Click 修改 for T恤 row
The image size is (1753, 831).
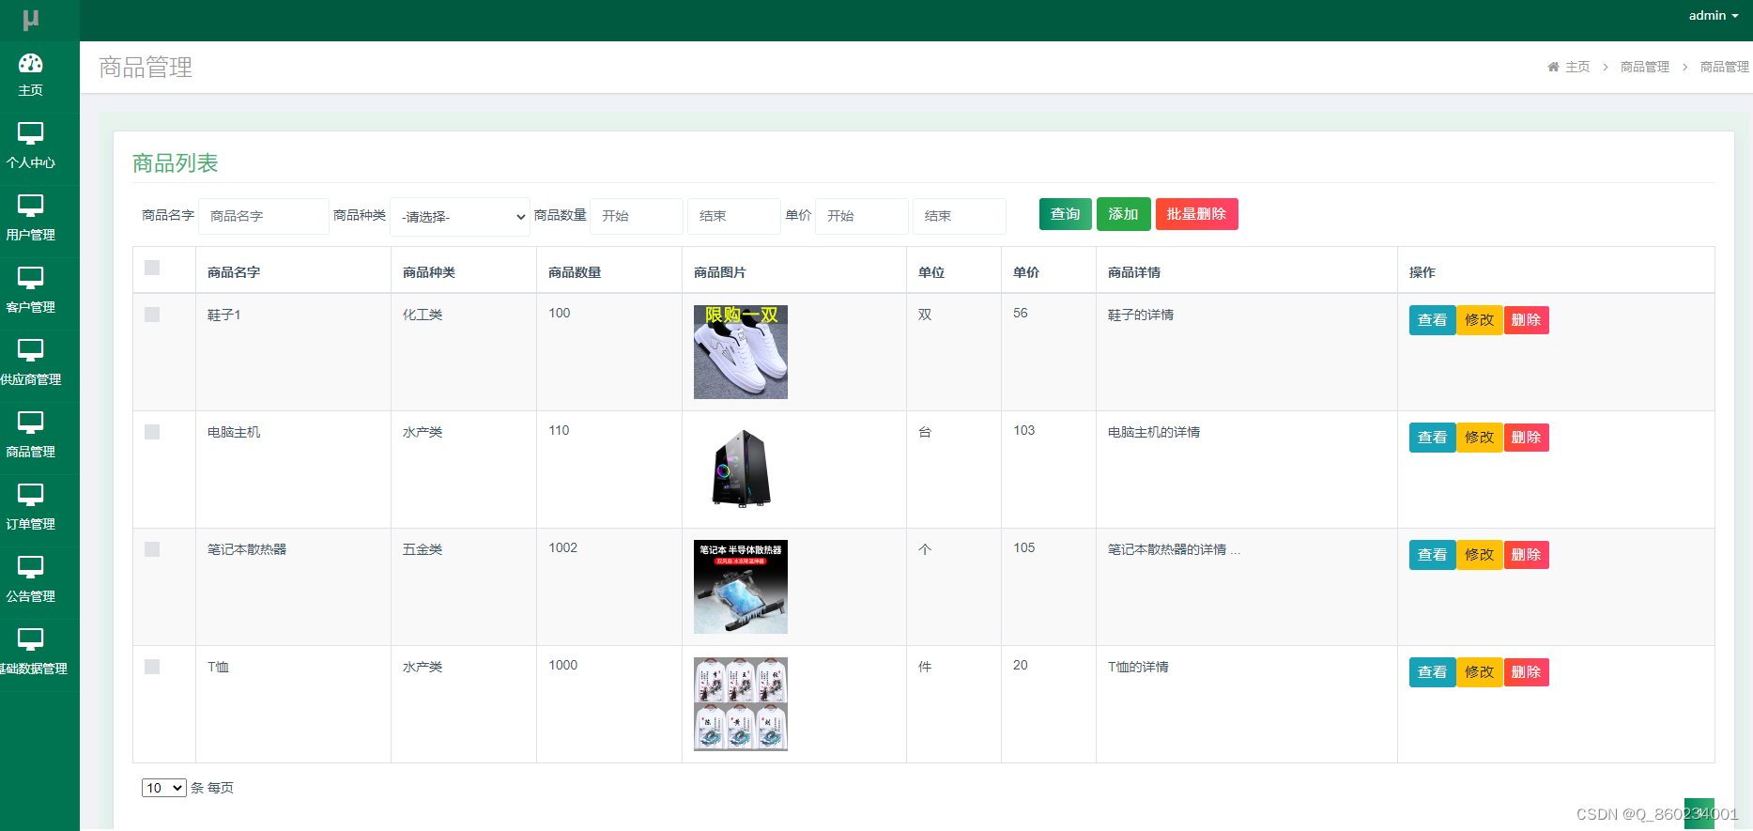[1480, 672]
